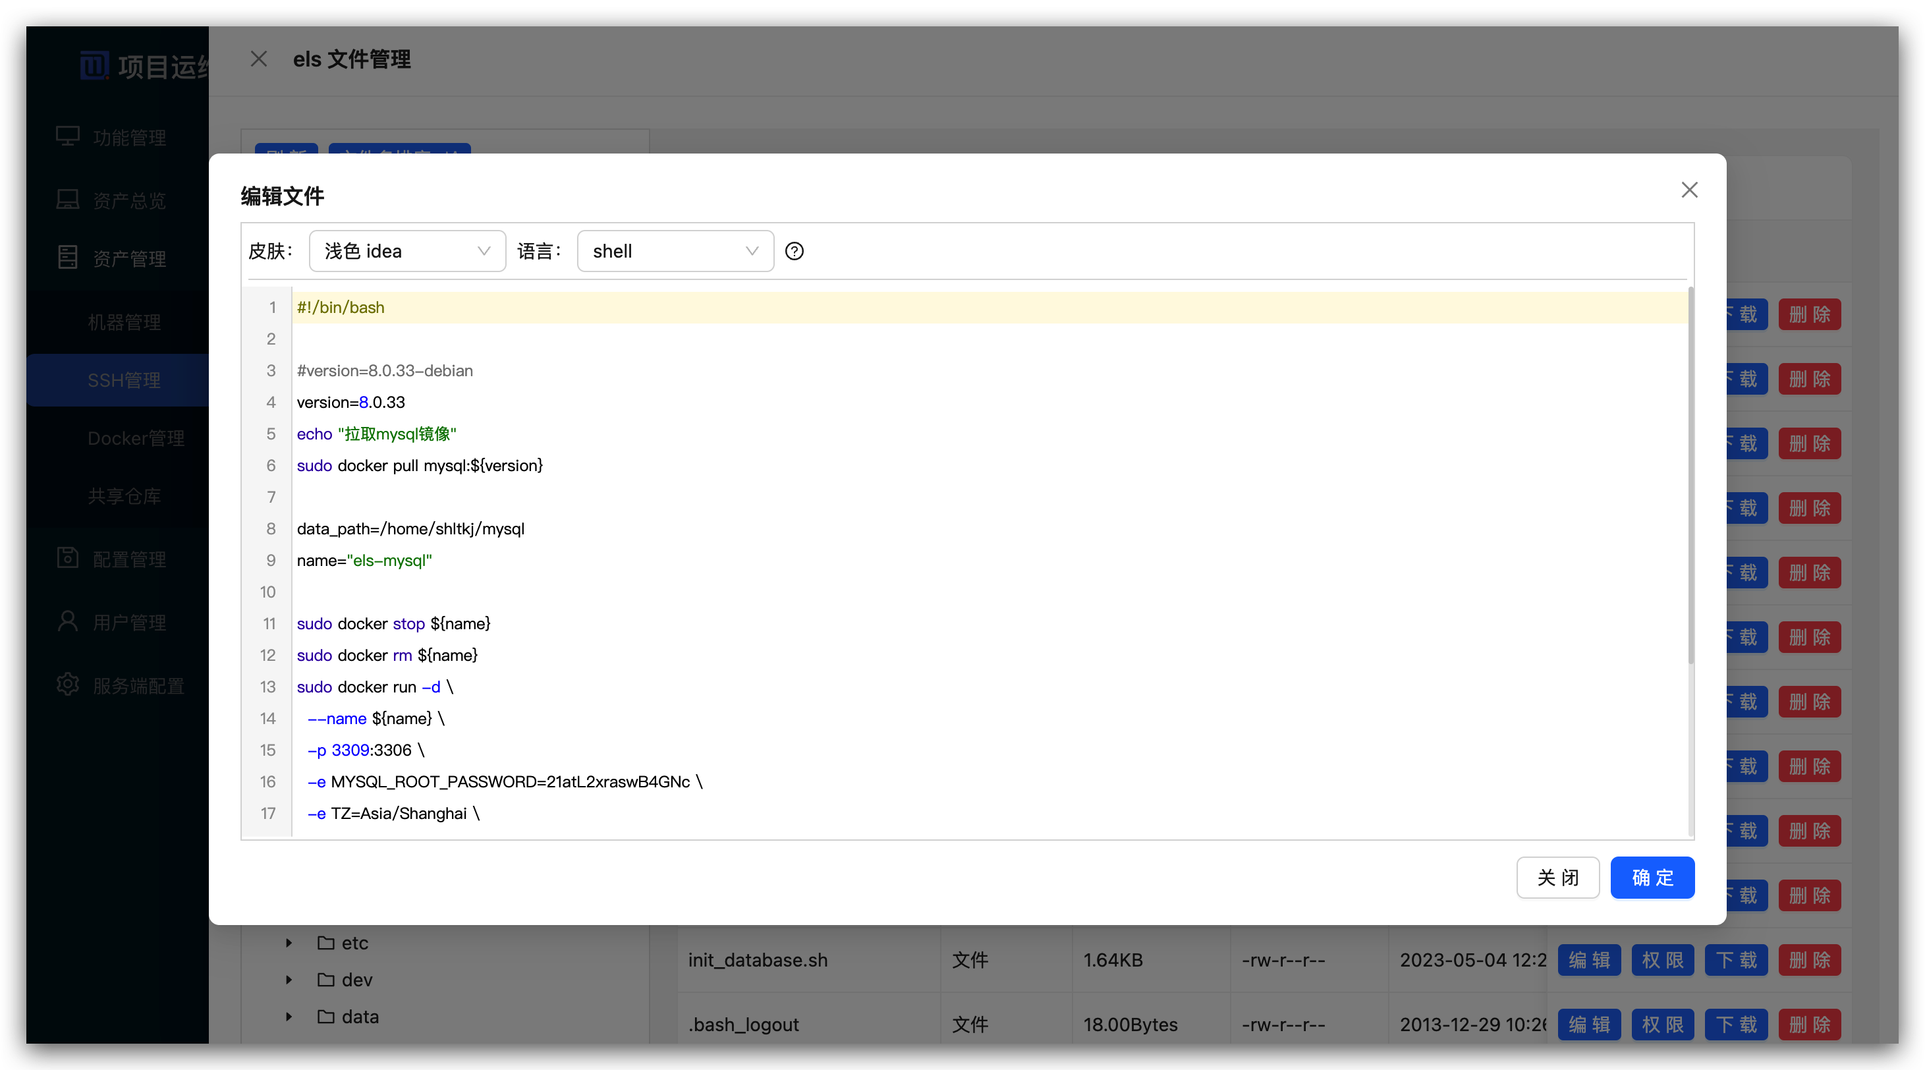The width and height of the screenshot is (1925, 1070).
Task: Expand the dev folder node
Action: click(x=289, y=980)
